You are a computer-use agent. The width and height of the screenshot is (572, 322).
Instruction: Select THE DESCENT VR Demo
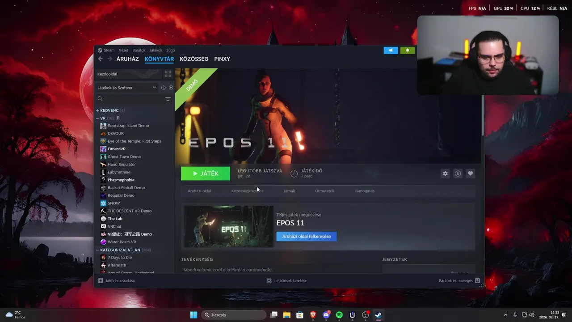(x=129, y=211)
